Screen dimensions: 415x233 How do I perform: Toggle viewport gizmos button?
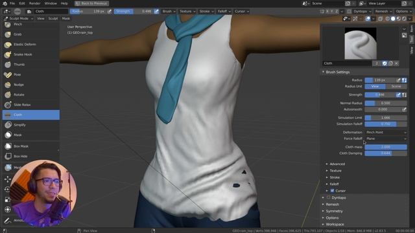(x=355, y=19)
